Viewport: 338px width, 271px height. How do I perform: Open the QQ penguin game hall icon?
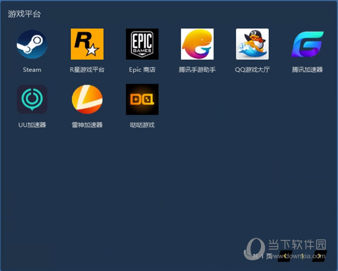(x=252, y=44)
